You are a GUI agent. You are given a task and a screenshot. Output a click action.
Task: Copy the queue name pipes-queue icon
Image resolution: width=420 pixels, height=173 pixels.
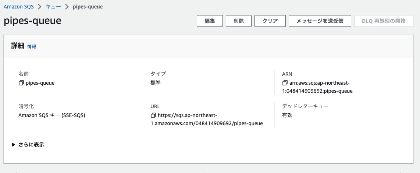[21, 83]
